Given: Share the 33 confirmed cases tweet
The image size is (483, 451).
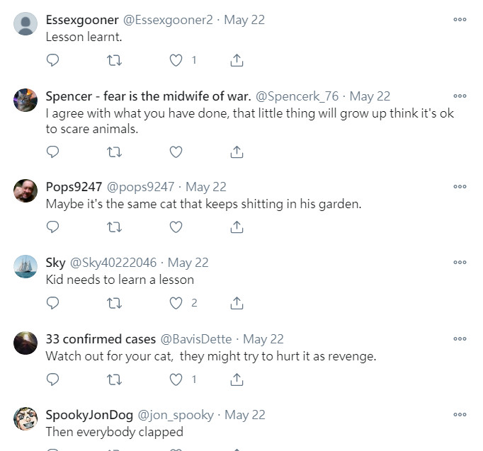Looking at the screenshot, I should [x=237, y=379].
